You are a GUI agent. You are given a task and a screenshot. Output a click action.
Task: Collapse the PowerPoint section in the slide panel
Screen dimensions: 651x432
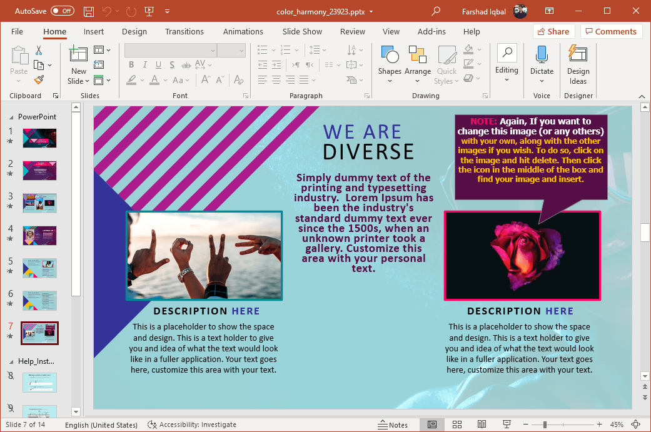click(x=11, y=117)
